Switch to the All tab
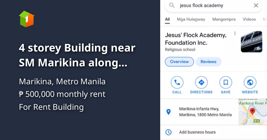The height and width of the screenshot is (140, 267). (168, 19)
